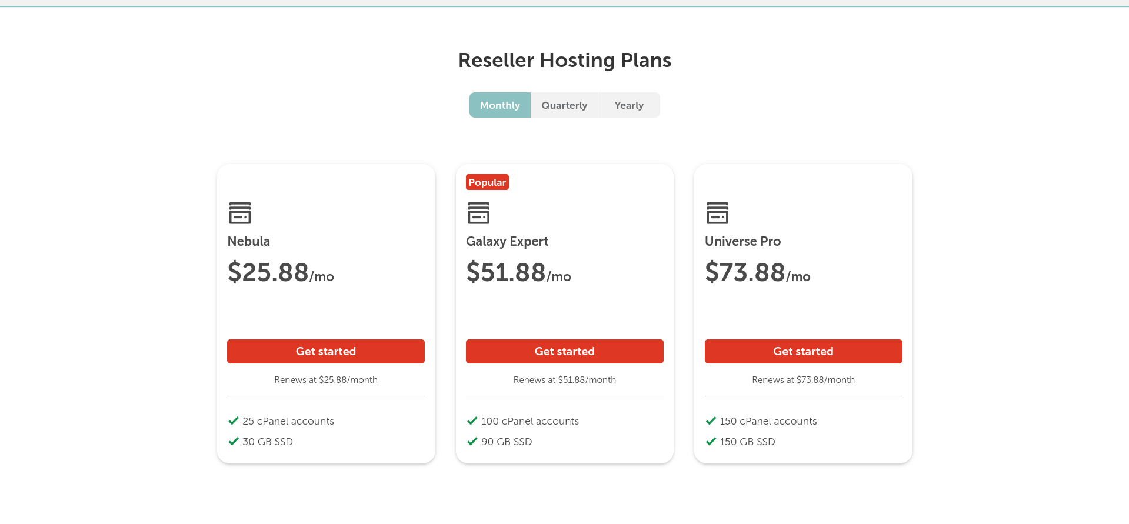Get started with the Galaxy Expert plan

coord(565,351)
